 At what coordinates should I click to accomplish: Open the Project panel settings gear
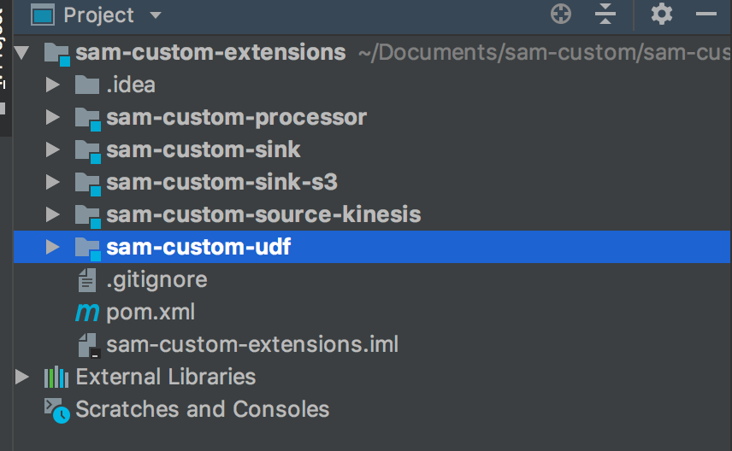661,15
